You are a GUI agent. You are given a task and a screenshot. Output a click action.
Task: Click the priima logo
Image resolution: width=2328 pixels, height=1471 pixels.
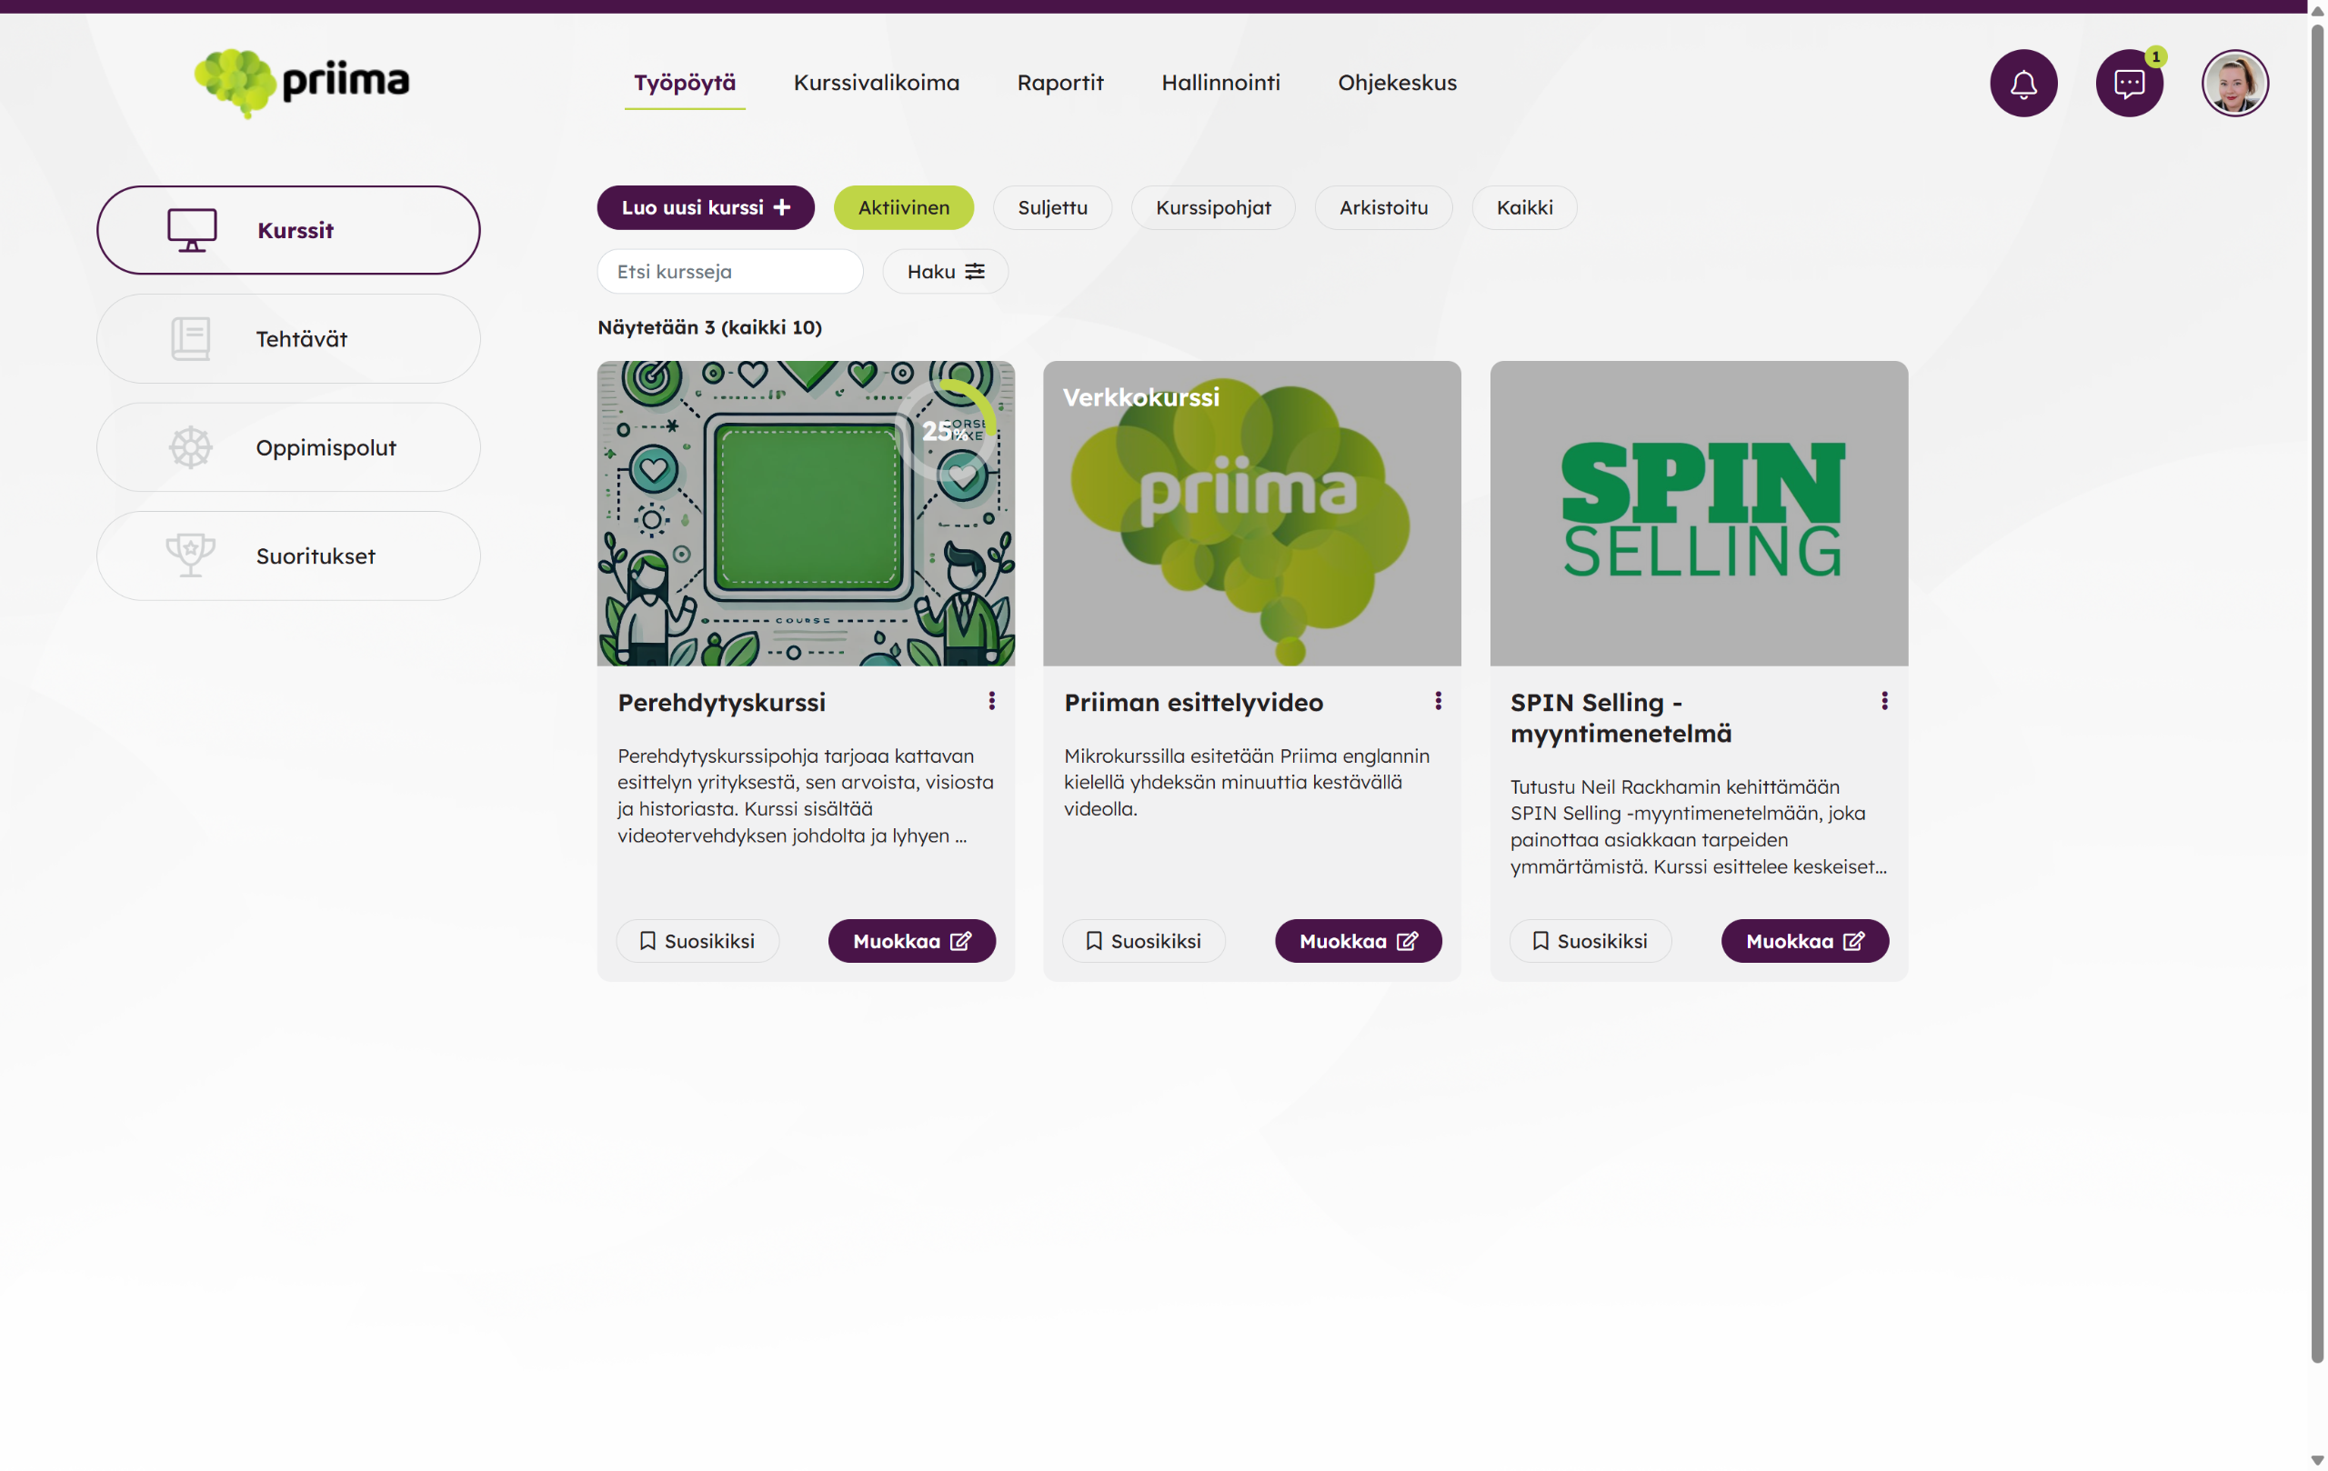coord(302,83)
